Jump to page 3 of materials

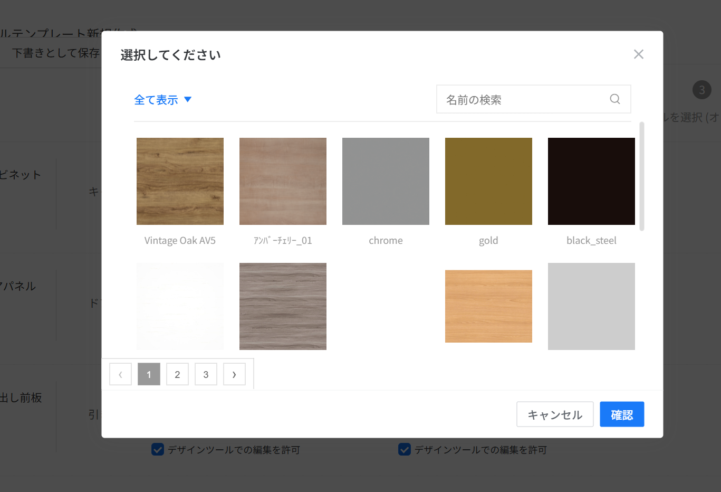point(206,374)
